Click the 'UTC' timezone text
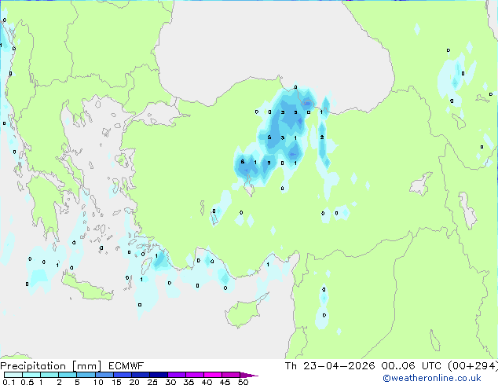This screenshot has width=498, height=385. point(431,366)
